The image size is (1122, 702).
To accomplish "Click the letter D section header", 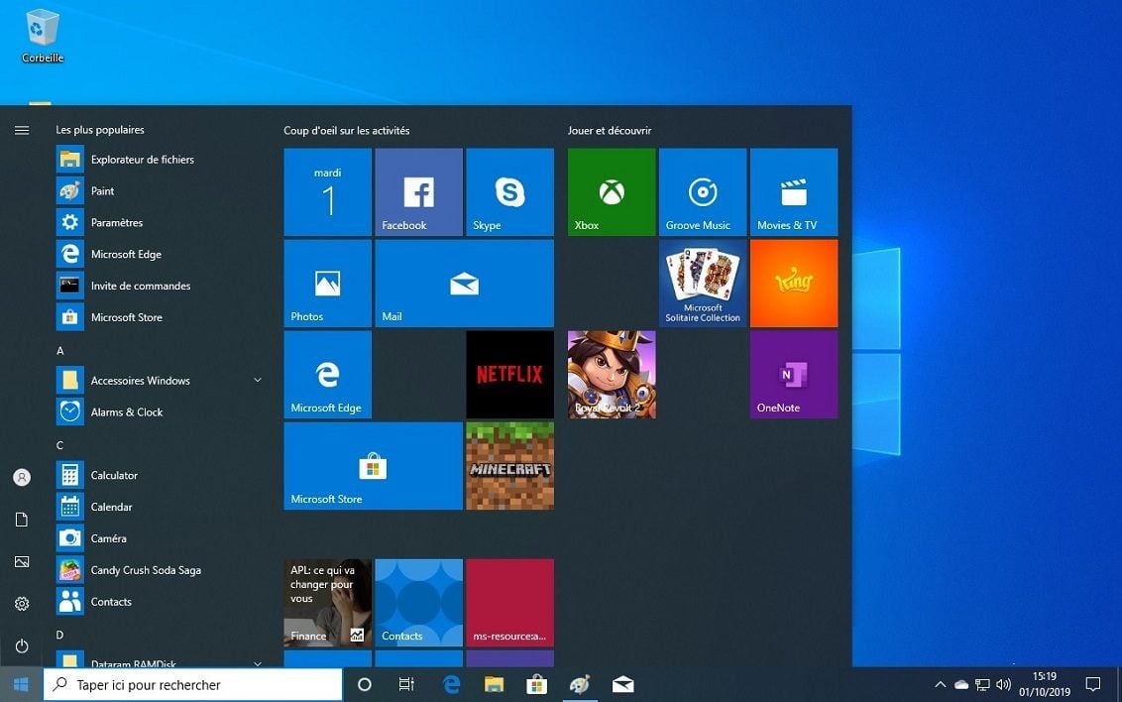I will pos(60,635).
